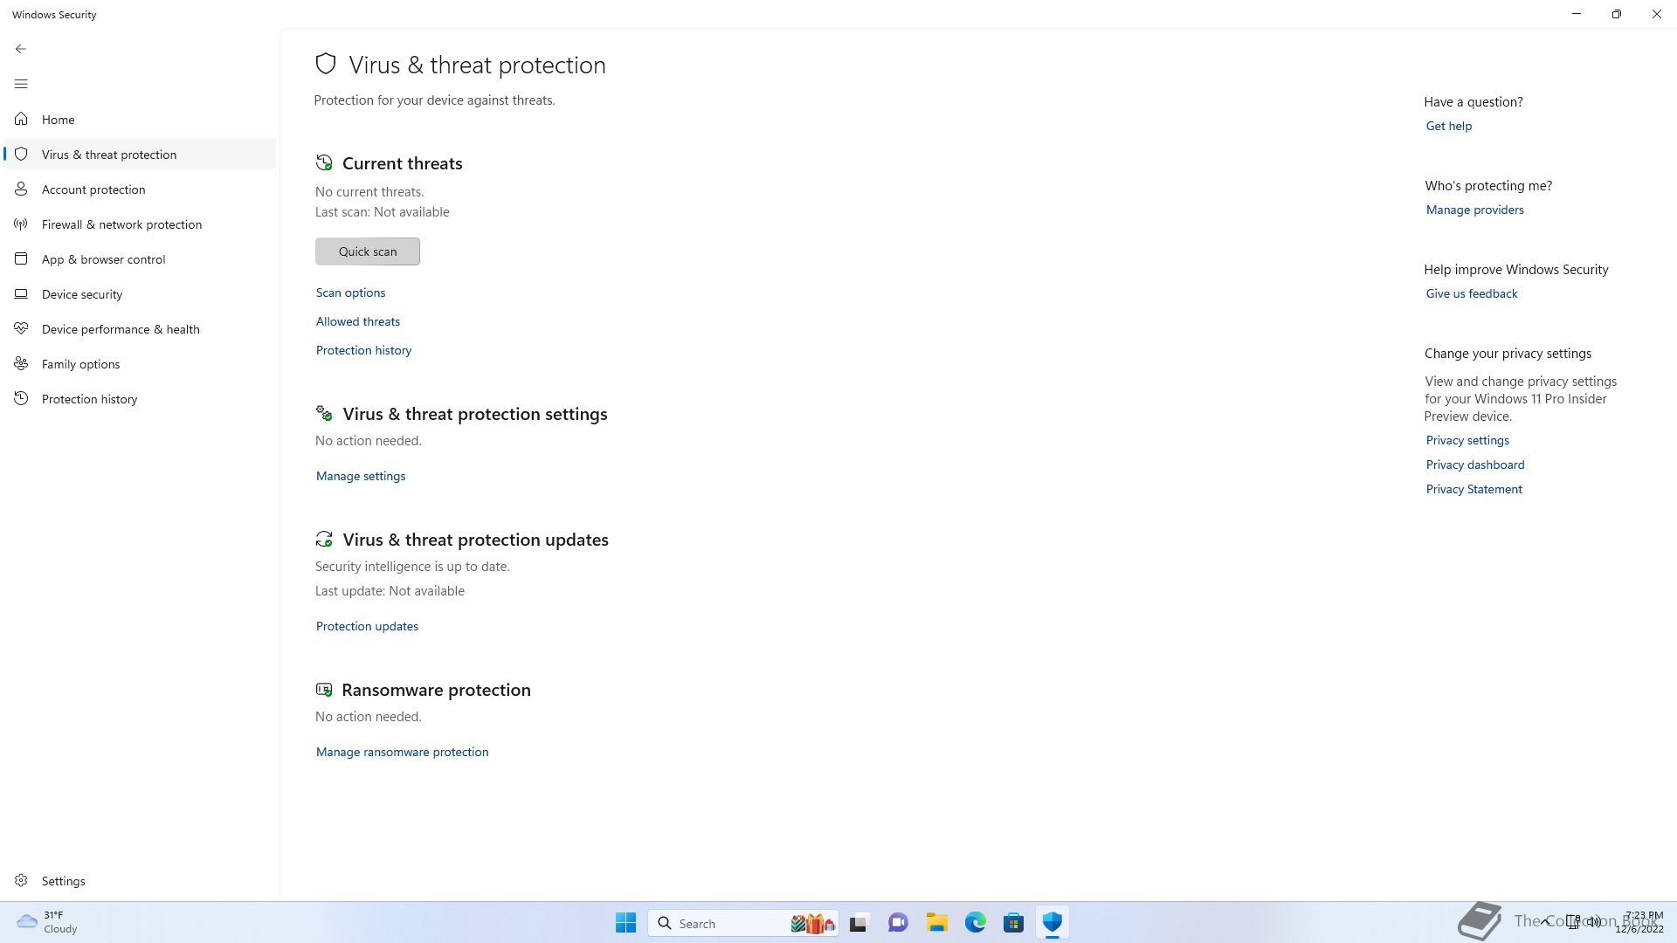Open the Scan options link

(350, 293)
